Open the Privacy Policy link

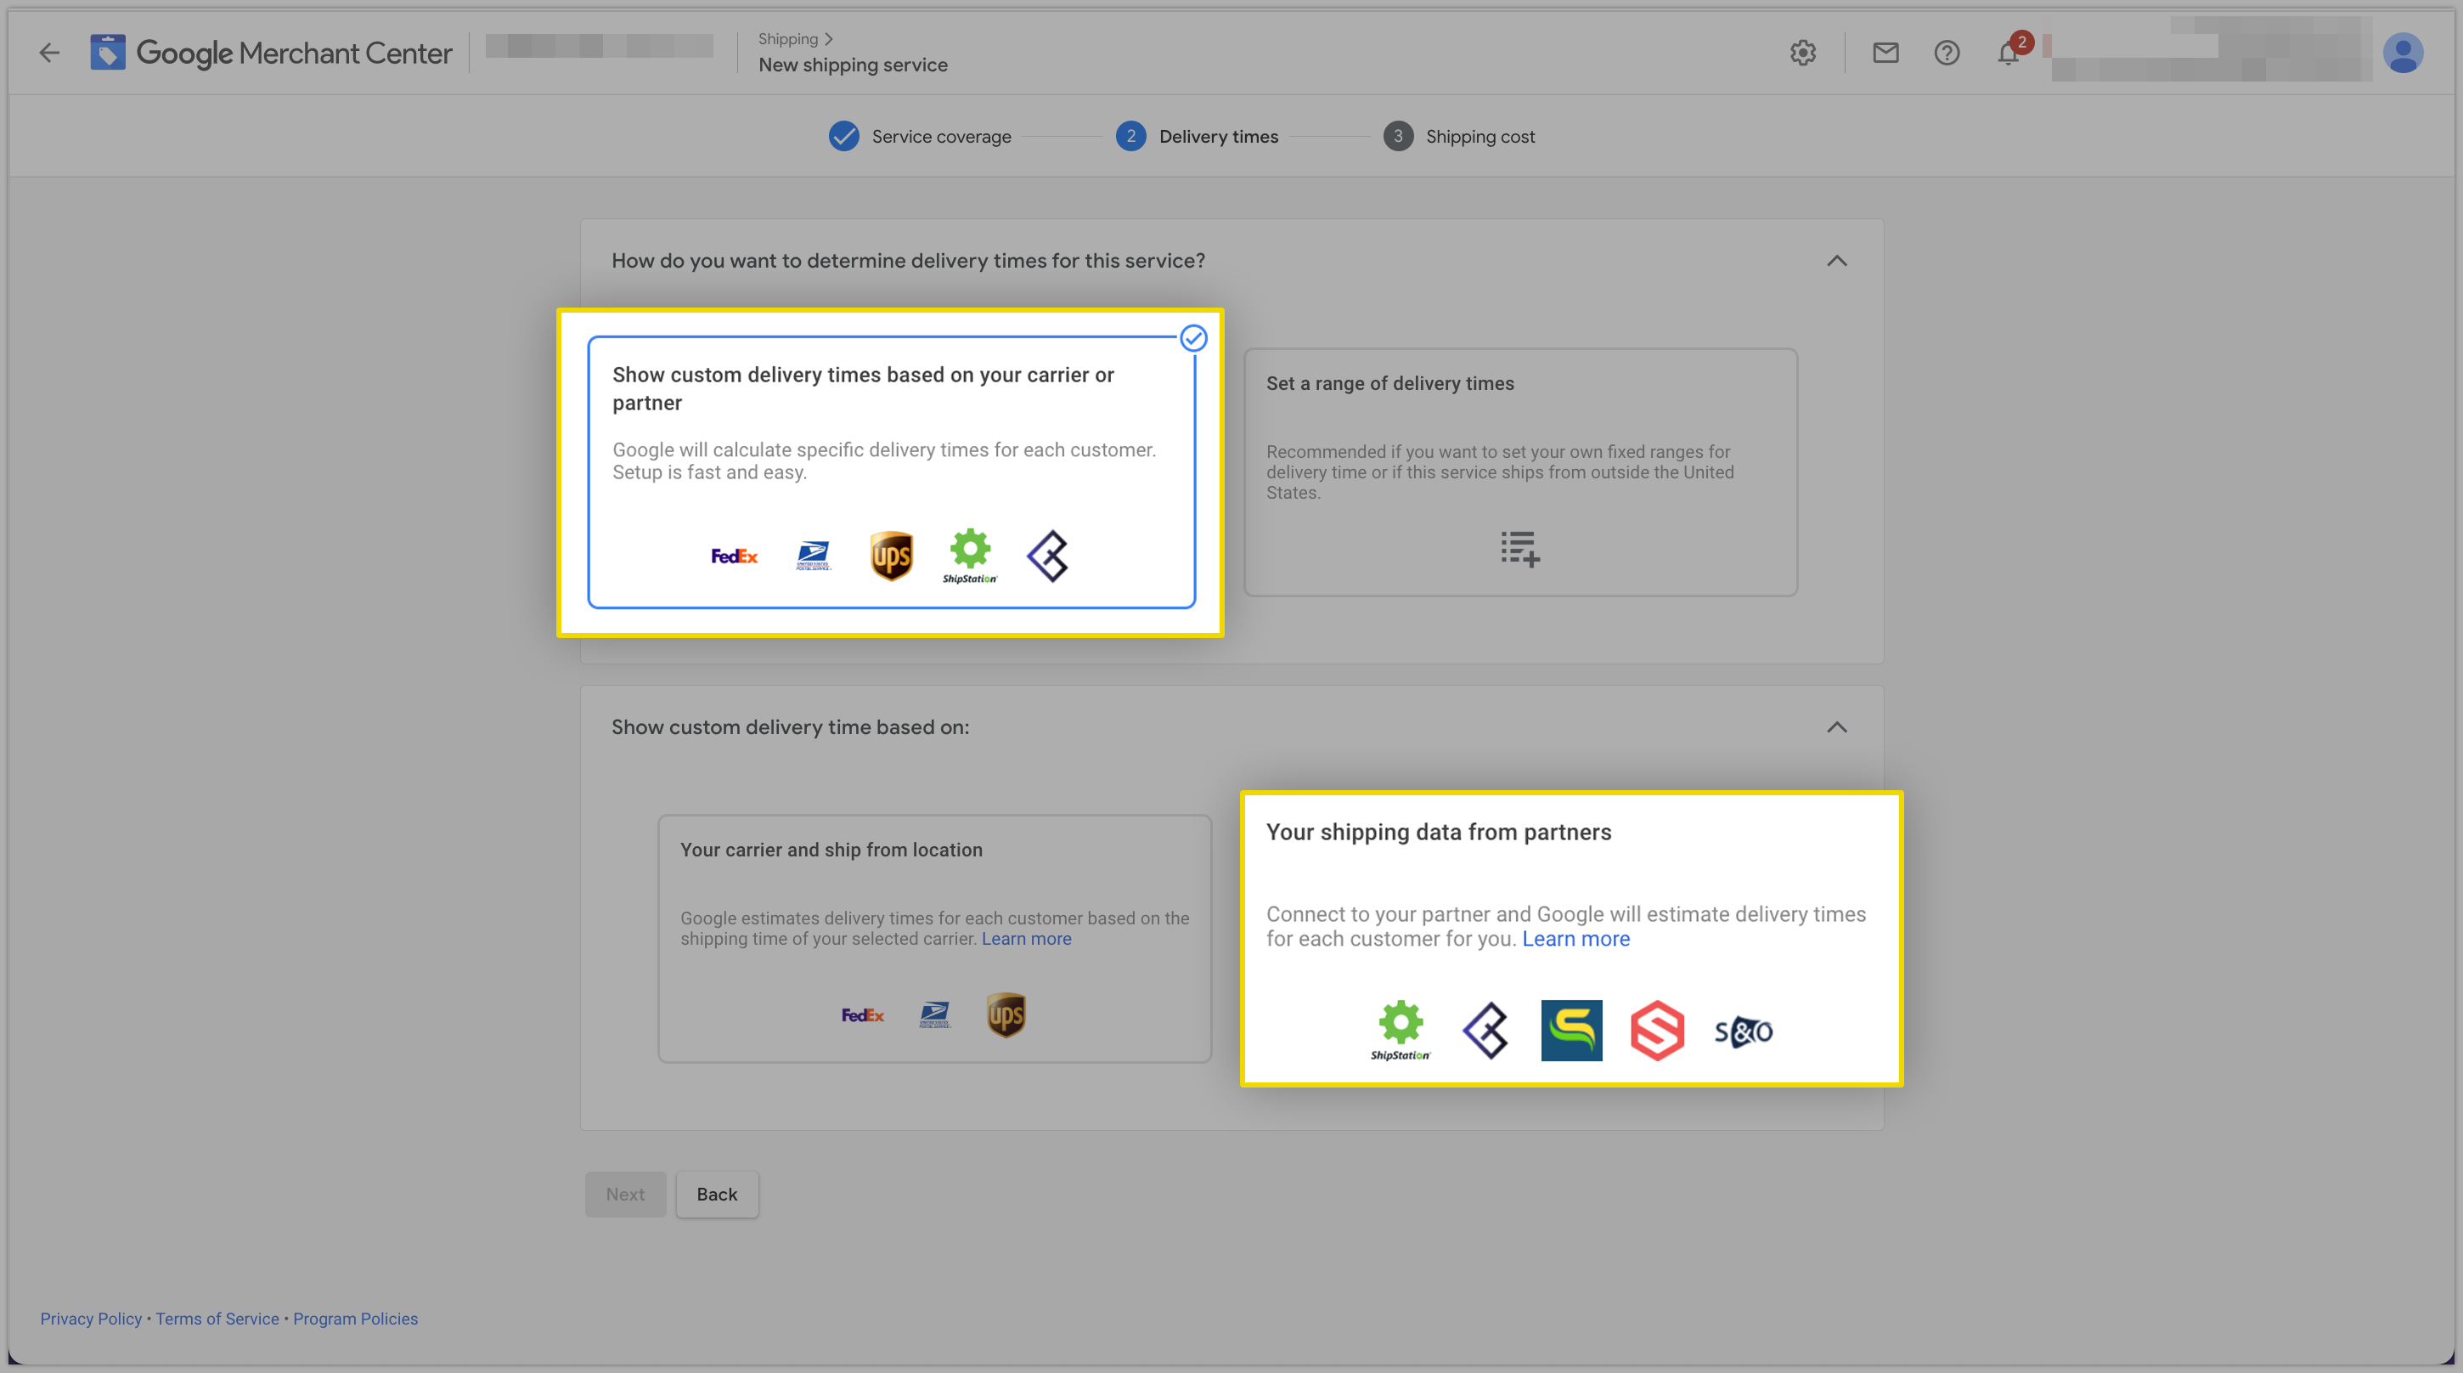coord(91,1319)
